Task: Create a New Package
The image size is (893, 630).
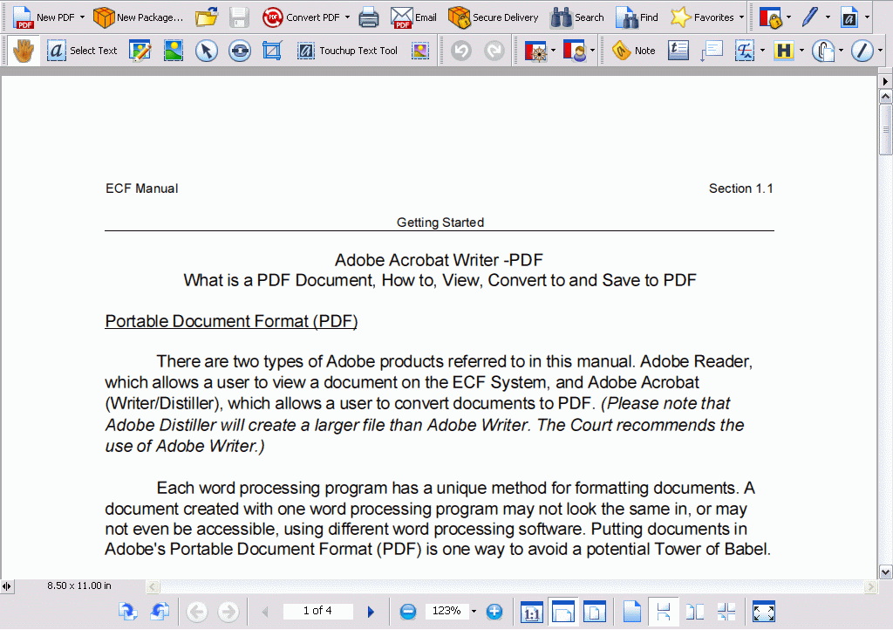Action: point(139,17)
